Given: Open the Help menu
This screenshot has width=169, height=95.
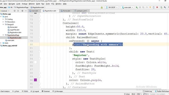Looking at the screenshot, I should tap(65, 4).
